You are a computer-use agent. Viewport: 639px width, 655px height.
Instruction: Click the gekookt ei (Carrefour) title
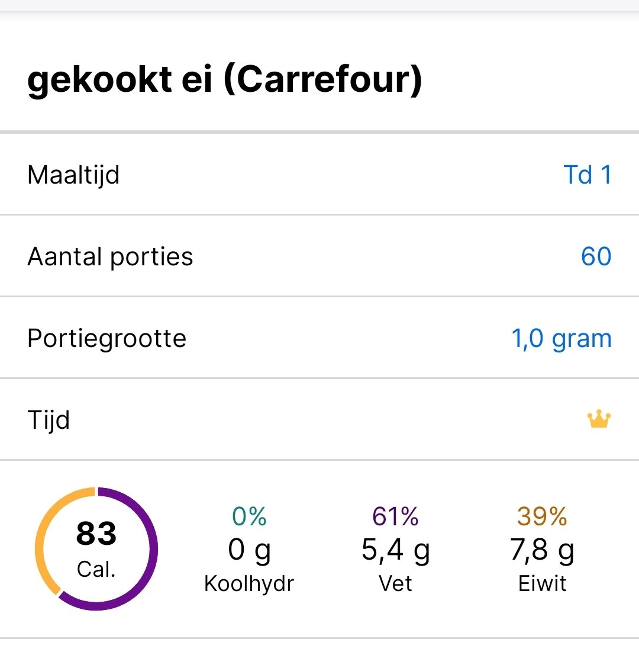225,81
